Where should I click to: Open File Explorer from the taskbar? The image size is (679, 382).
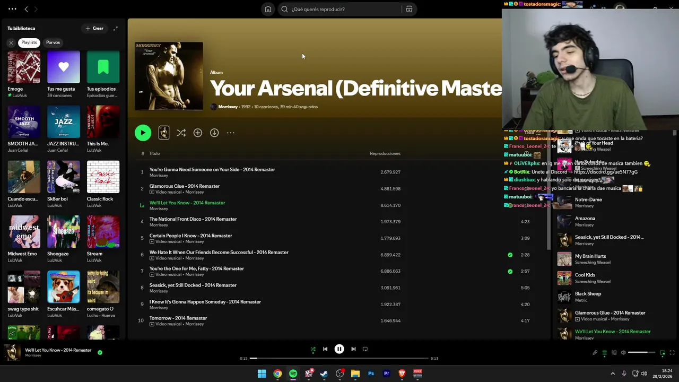355,374
